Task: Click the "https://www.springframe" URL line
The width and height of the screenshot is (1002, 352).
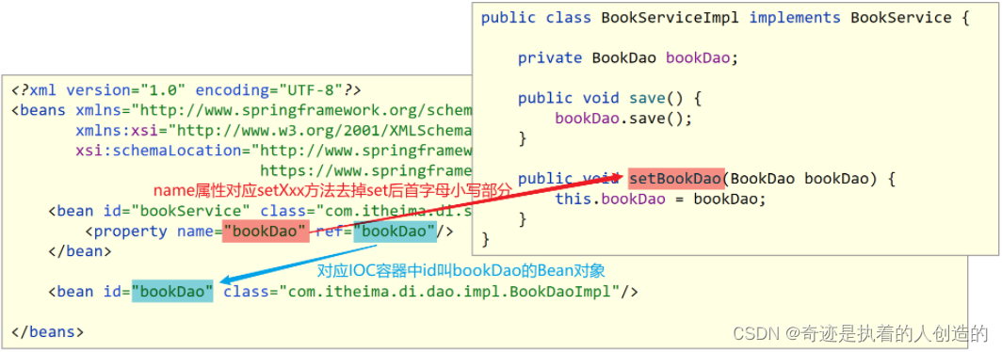Action: [x=366, y=170]
